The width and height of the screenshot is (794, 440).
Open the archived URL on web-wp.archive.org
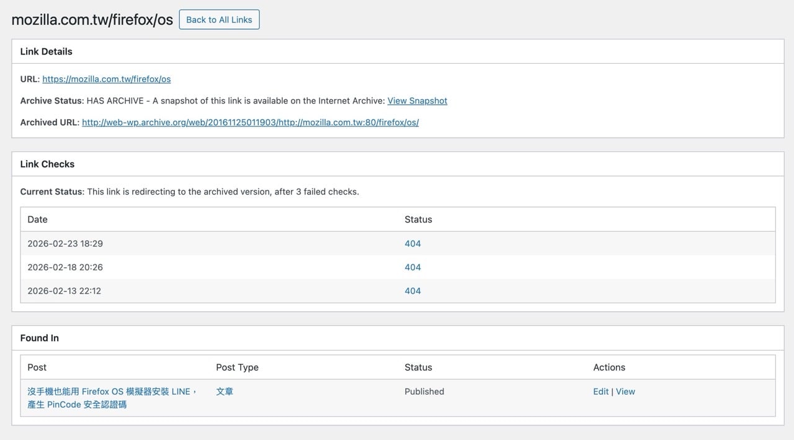pyautogui.click(x=250, y=122)
